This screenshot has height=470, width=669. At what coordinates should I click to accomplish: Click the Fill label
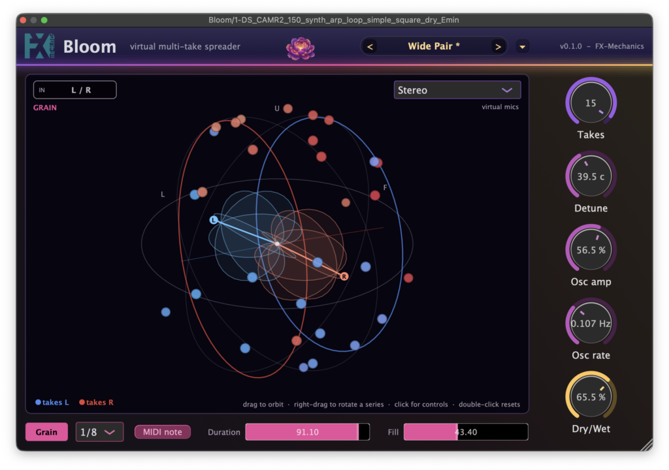393,432
